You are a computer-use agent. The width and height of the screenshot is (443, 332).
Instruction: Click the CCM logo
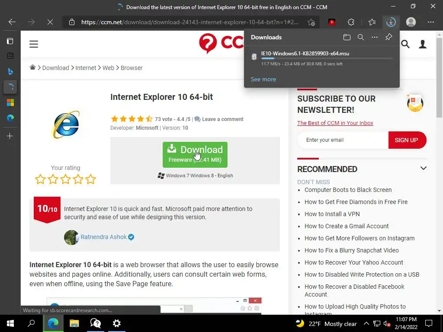(221, 44)
